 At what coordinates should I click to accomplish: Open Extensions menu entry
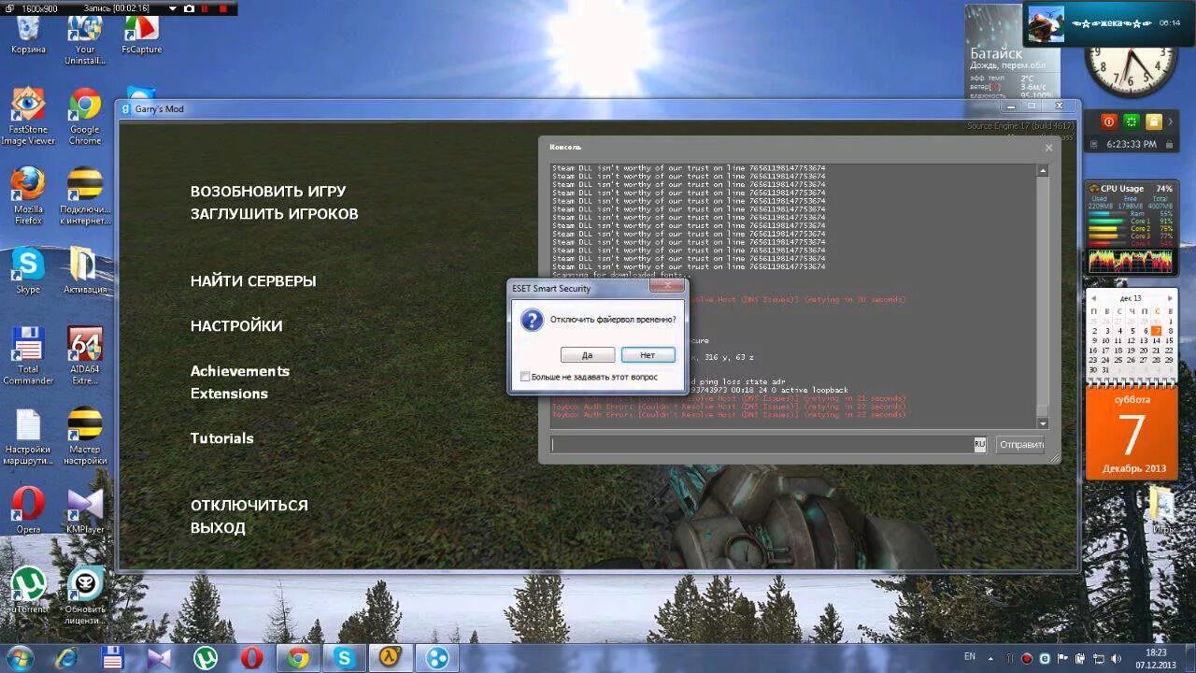coord(229,394)
